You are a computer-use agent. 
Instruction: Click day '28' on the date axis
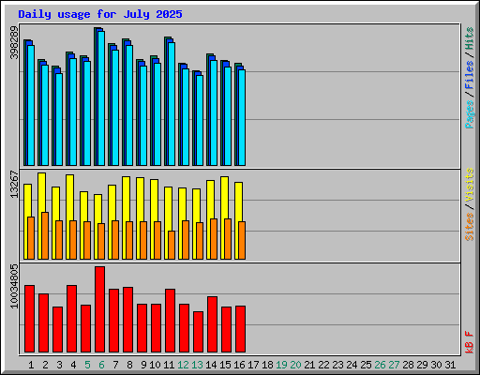pos(408,365)
